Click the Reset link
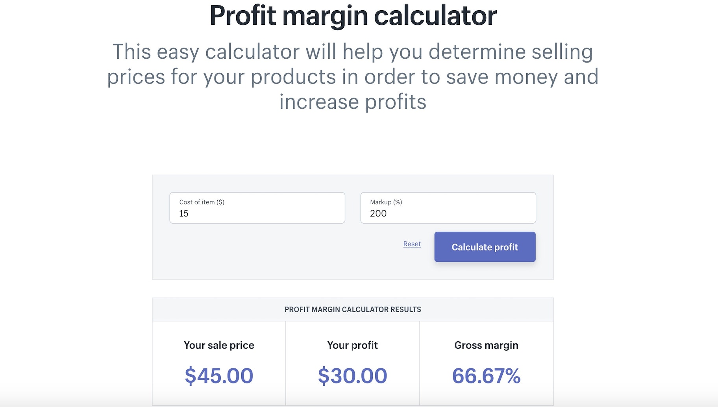718x407 pixels. (412, 244)
